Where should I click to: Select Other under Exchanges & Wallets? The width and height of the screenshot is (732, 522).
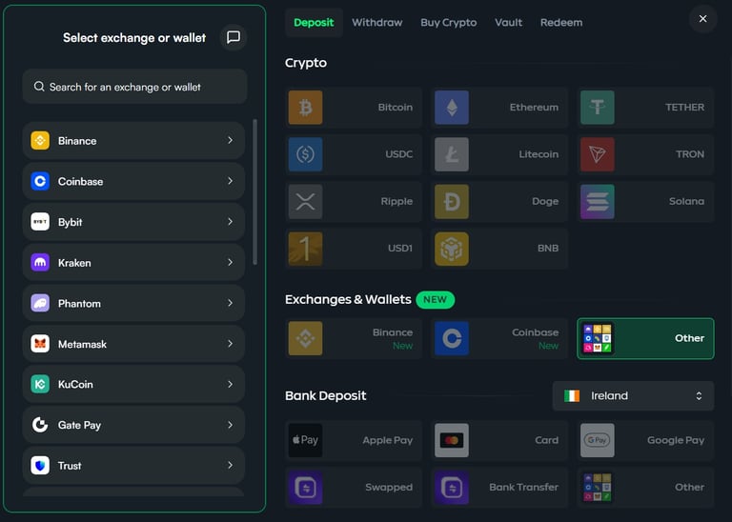pos(645,338)
